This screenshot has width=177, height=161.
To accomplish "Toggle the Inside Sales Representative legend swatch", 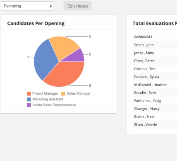I will click(x=29, y=105).
